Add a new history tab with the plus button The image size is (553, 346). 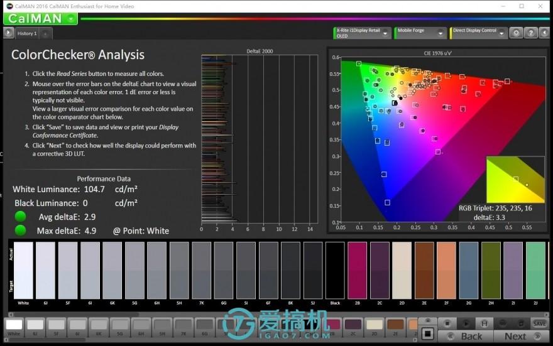click(45, 34)
